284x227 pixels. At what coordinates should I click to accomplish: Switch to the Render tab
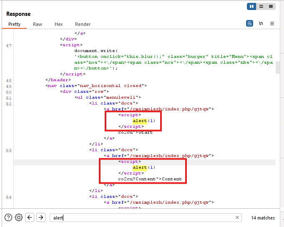pyautogui.click(x=83, y=24)
